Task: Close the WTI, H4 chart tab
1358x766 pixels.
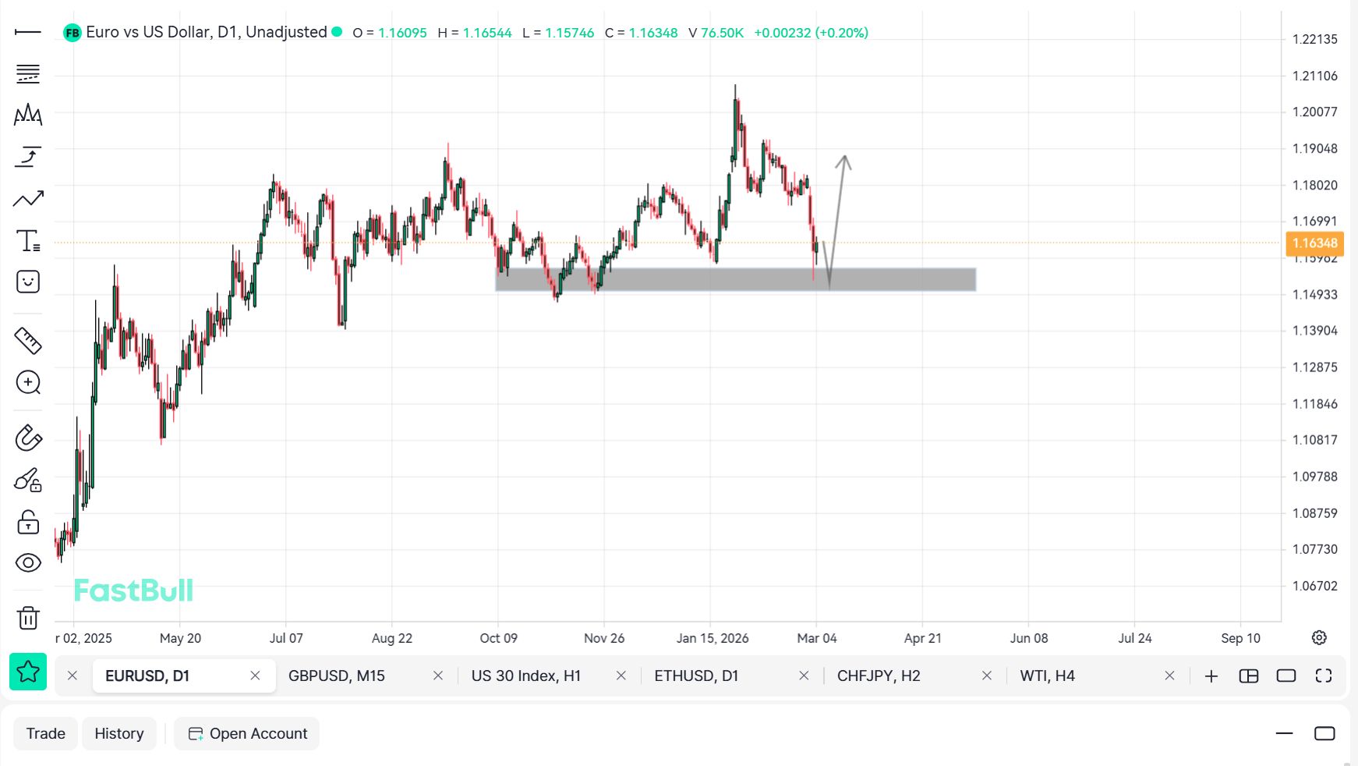Action: coord(1169,676)
